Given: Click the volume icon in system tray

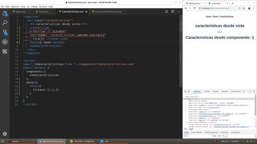Looking at the screenshot, I should (x=247, y=141).
